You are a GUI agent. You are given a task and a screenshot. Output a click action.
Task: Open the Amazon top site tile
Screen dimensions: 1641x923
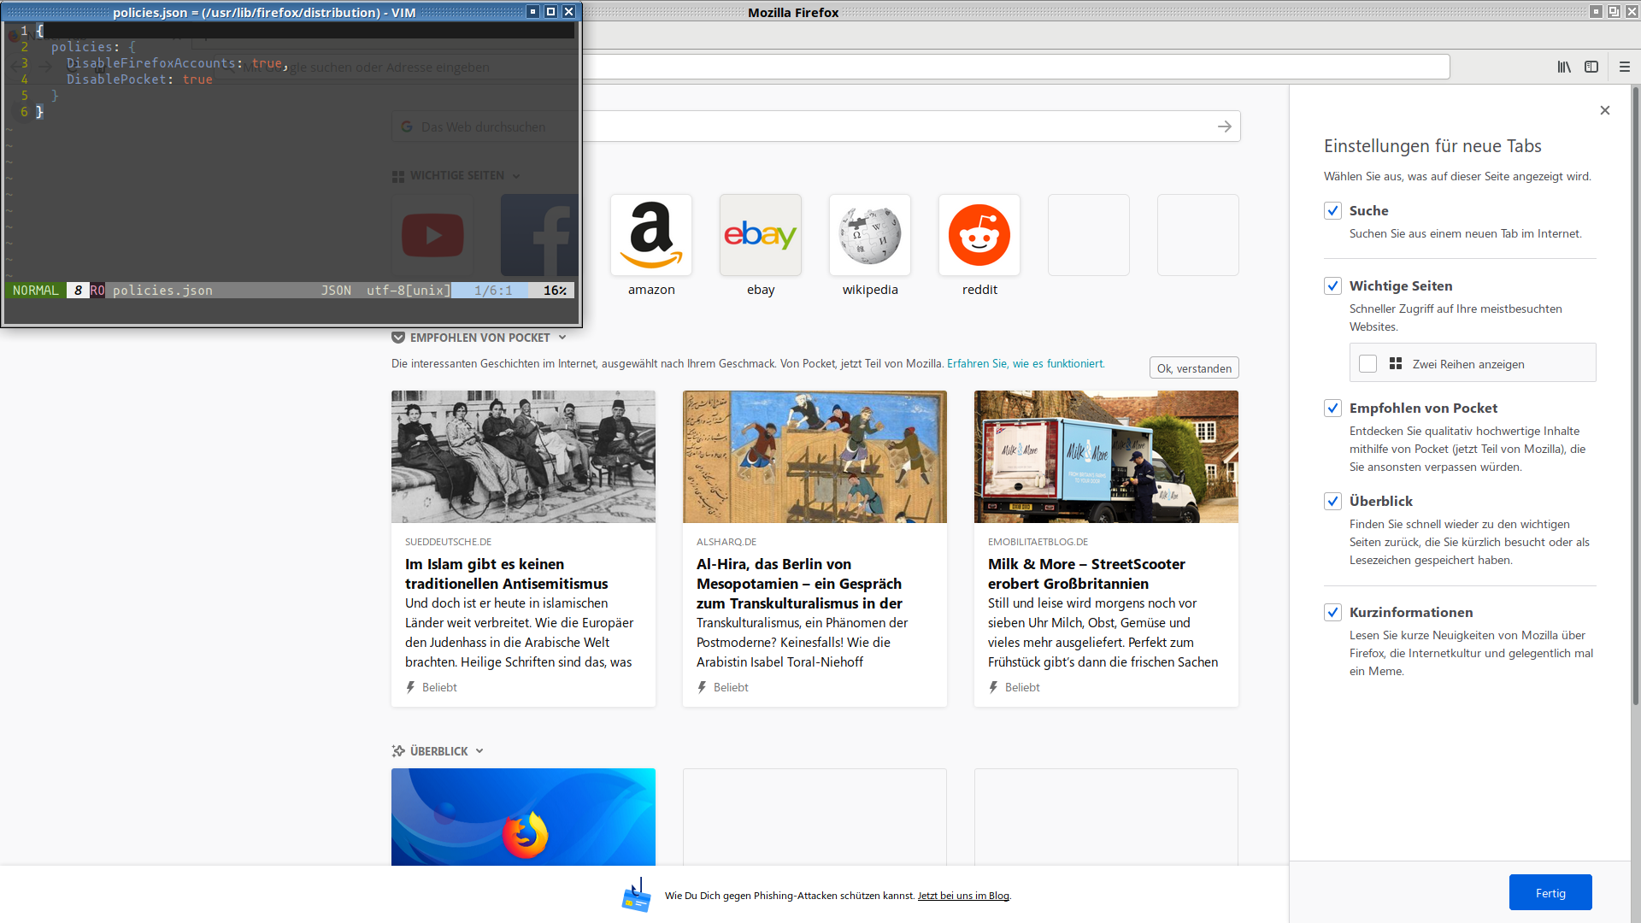(x=650, y=236)
